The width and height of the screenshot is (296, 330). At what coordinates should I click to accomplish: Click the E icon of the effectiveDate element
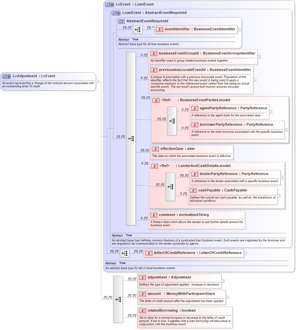(155, 149)
